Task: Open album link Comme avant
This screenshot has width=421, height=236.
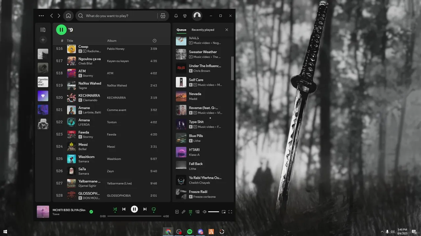Action: pos(117,110)
